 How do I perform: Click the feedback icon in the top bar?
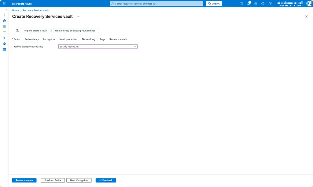click(270, 4)
